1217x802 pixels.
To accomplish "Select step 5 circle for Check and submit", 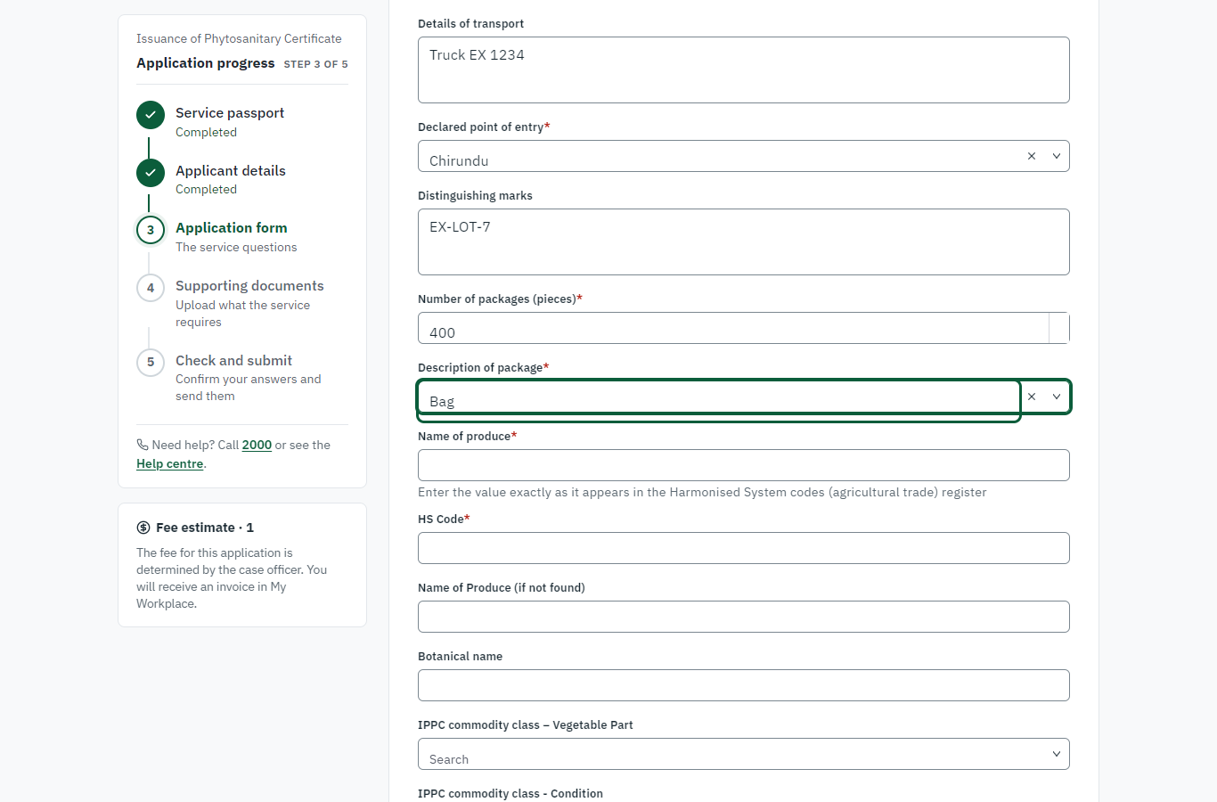I will point(151,362).
